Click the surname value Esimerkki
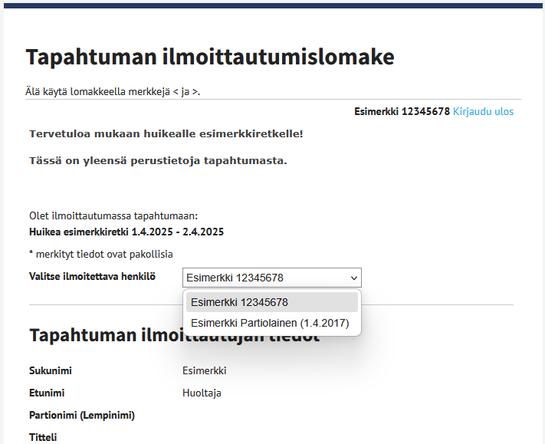This screenshot has height=444, width=545. click(x=205, y=371)
